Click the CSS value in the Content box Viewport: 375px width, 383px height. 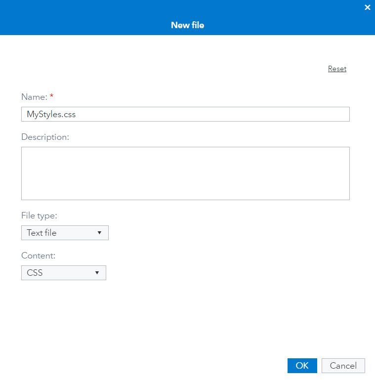(x=35, y=273)
